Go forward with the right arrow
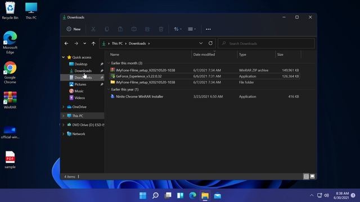Screen dimensions: 360x202 (x=76, y=43)
